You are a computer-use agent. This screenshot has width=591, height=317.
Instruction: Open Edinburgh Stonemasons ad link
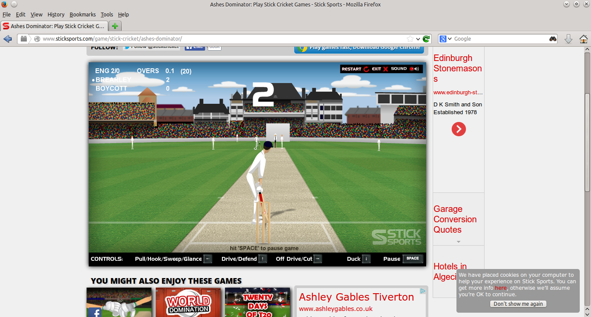click(x=458, y=68)
